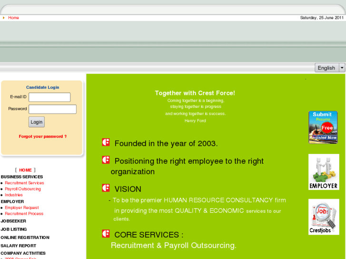
Task: Click the date Saturday, 25 June 2011
Action: coord(322,18)
